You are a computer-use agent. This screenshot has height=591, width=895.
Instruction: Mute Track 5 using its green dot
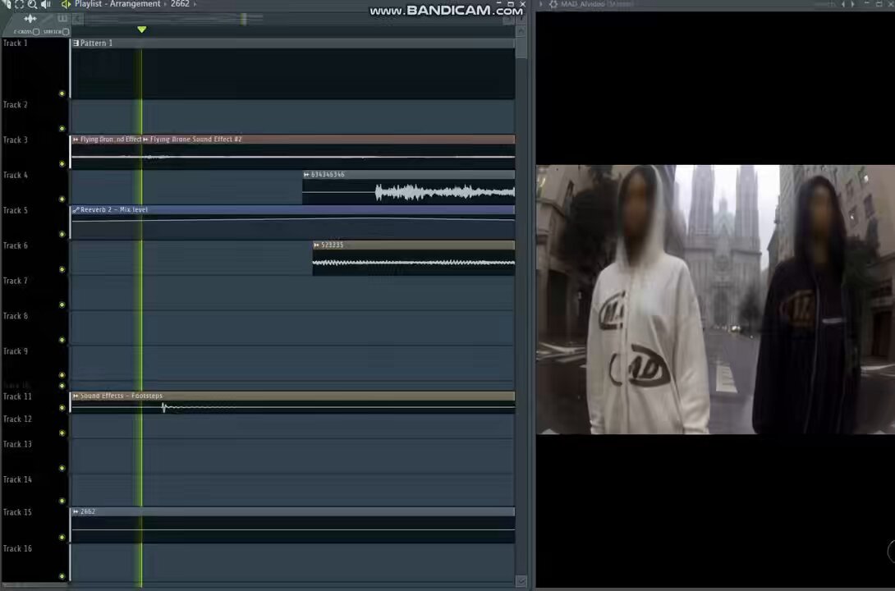point(62,235)
